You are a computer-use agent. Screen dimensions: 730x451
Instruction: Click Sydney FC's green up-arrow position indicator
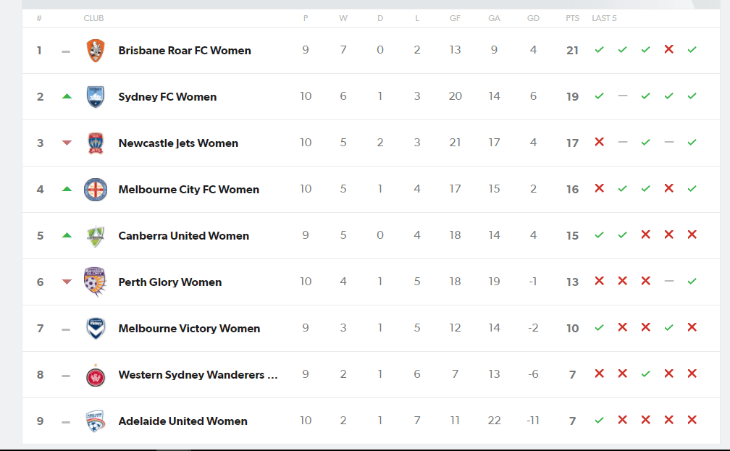[x=67, y=96]
